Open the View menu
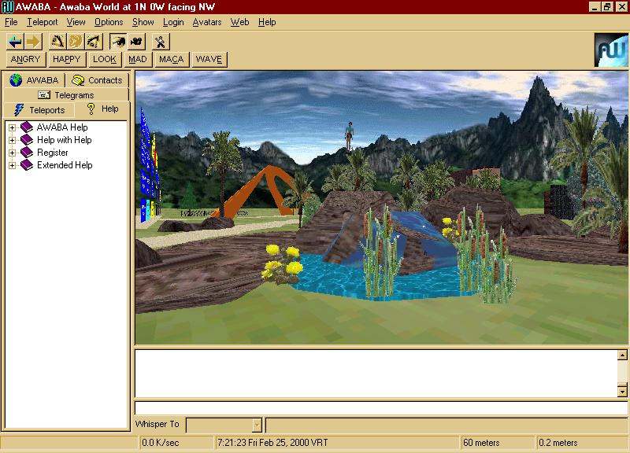The width and height of the screenshot is (630, 453). click(x=76, y=22)
